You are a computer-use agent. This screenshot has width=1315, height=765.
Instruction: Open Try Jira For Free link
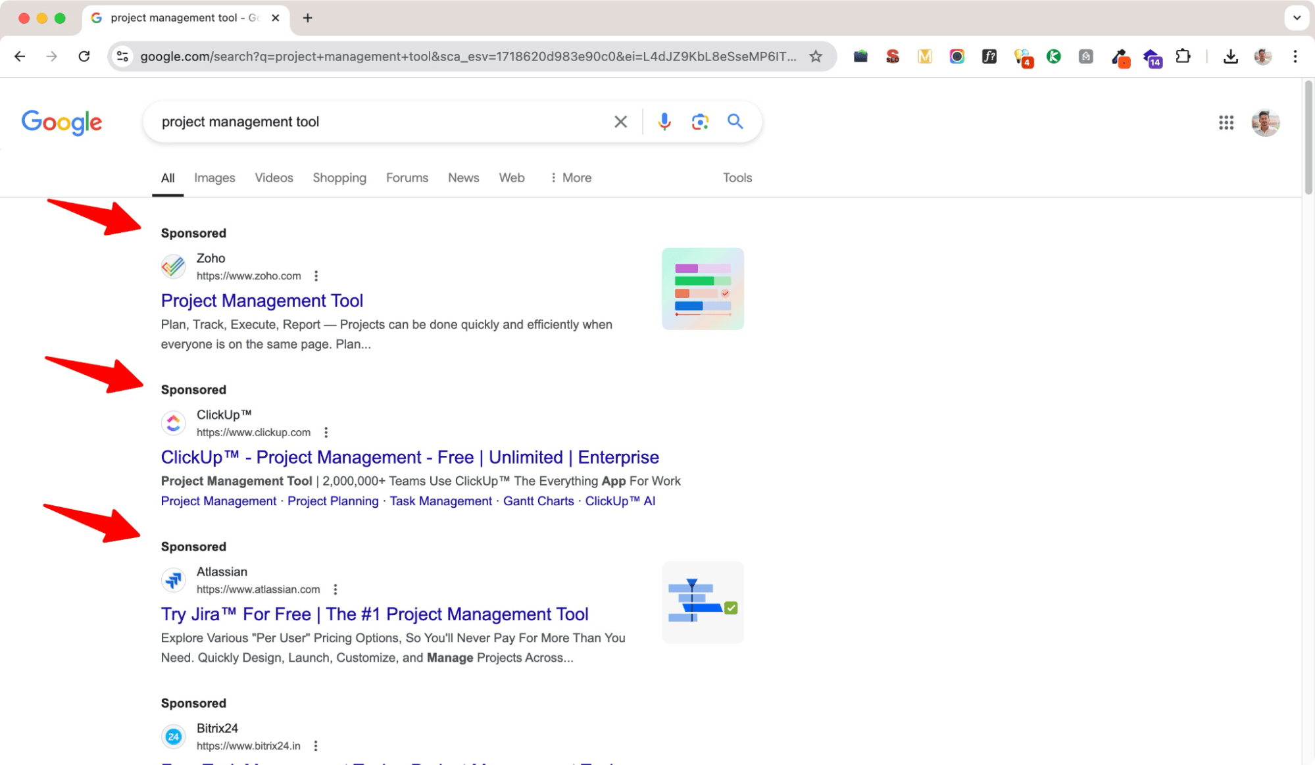pos(374,614)
